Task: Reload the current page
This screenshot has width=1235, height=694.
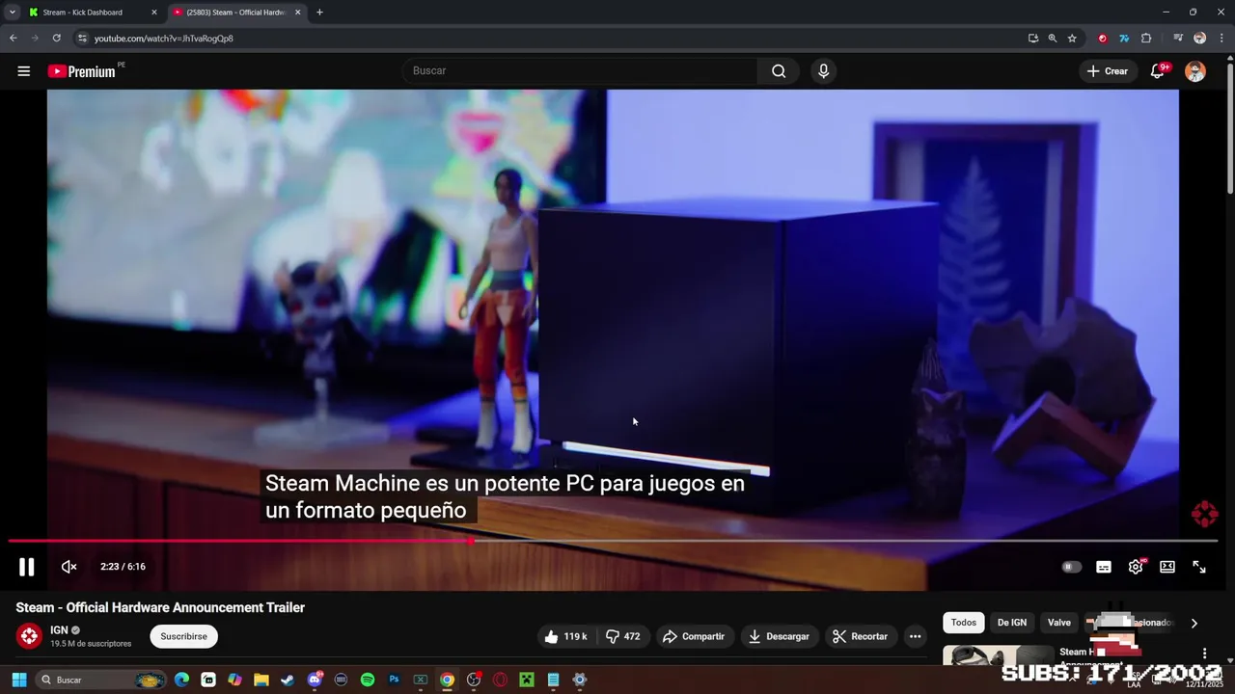Action: click(56, 39)
